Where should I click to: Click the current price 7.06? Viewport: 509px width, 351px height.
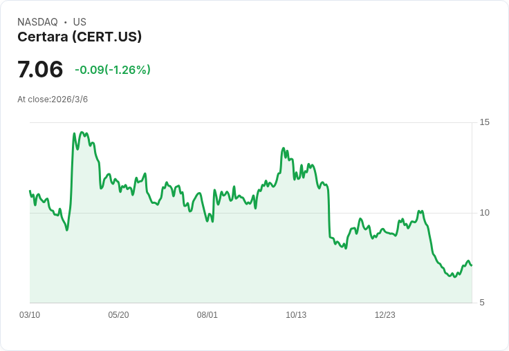pyautogui.click(x=40, y=69)
